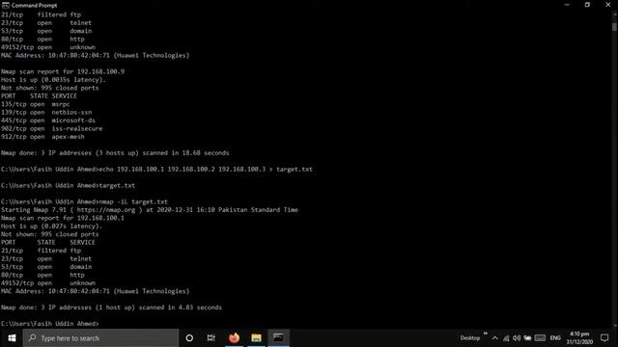Open Task View on the taskbar
Screen dimensions: 618x347
point(211,338)
